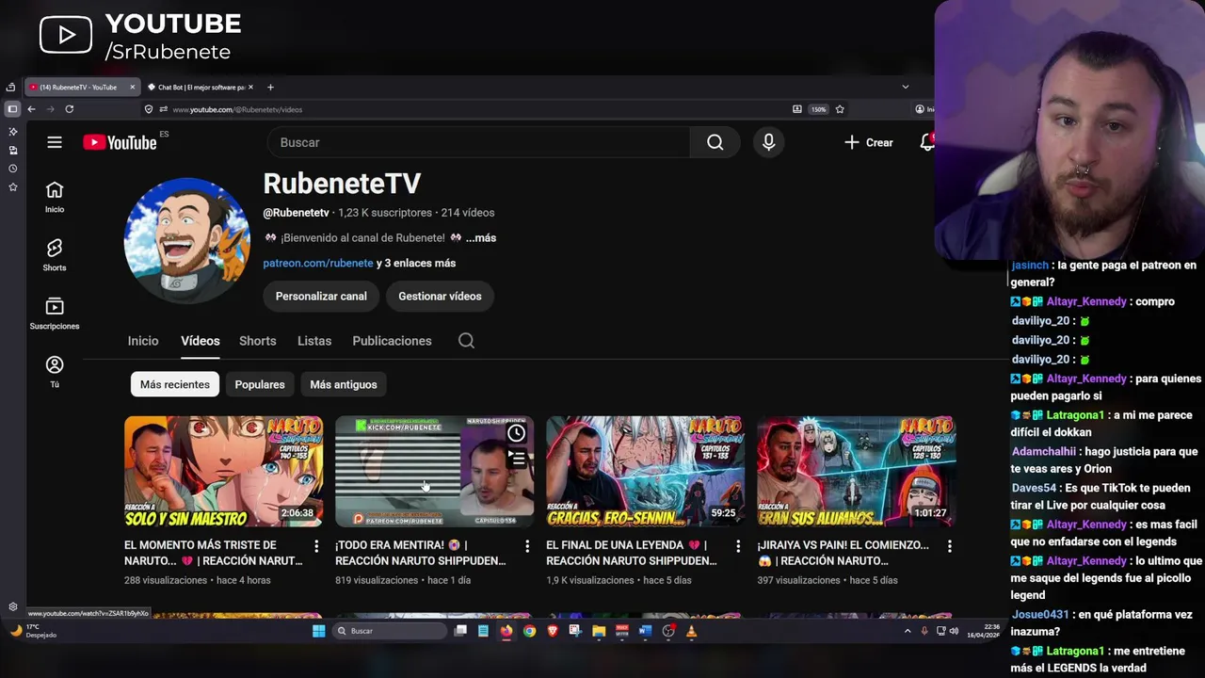Click the ¡TODO ERA MENTIRA! video title
This screenshot has height=678, width=1205.
tap(420, 553)
